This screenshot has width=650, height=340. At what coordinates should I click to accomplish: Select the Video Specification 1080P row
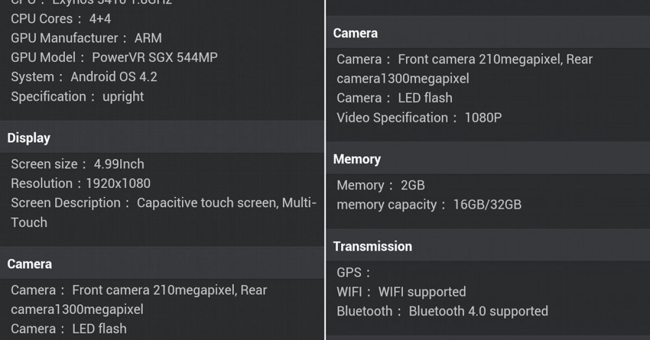pyautogui.click(x=419, y=118)
